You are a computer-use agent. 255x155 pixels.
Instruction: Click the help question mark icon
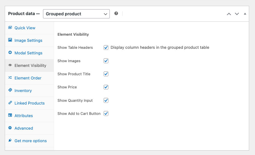point(116,14)
